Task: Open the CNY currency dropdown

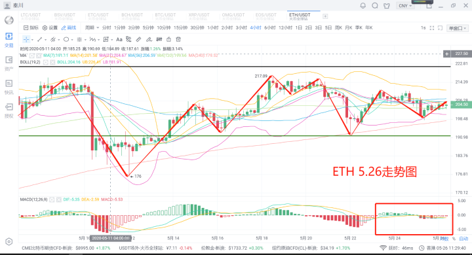Action: point(405,6)
